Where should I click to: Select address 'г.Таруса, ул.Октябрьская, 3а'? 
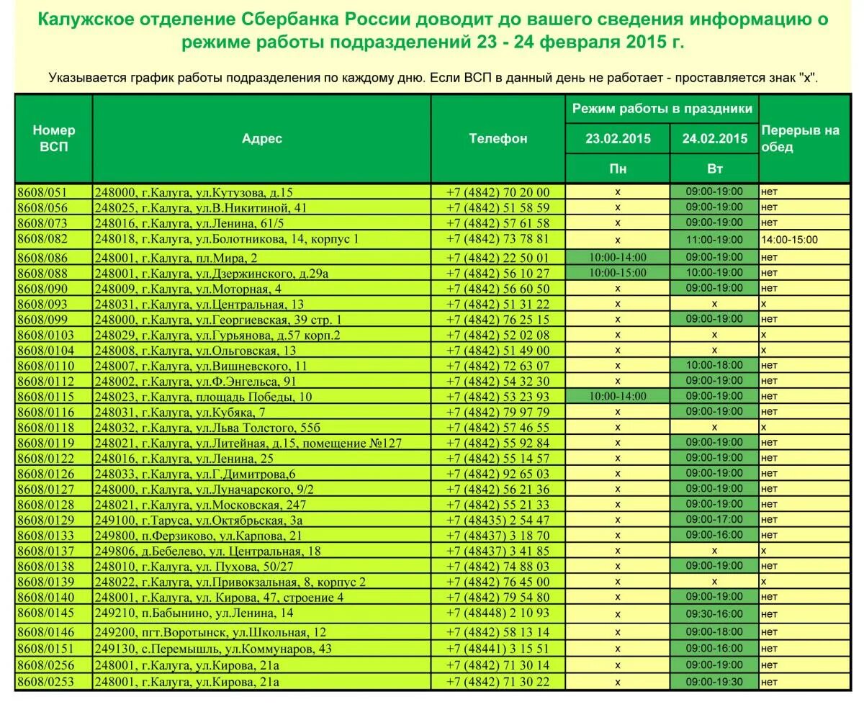pyautogui.click(x=222, y=521)
